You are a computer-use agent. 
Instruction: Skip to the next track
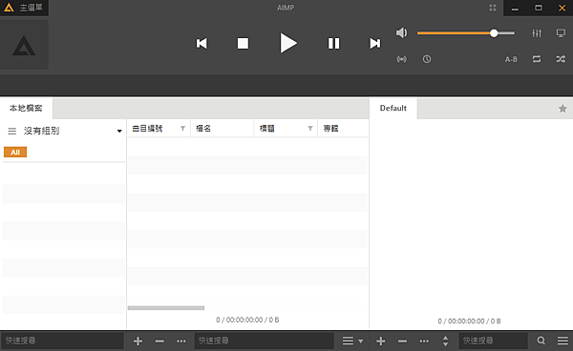click(375, 44)
